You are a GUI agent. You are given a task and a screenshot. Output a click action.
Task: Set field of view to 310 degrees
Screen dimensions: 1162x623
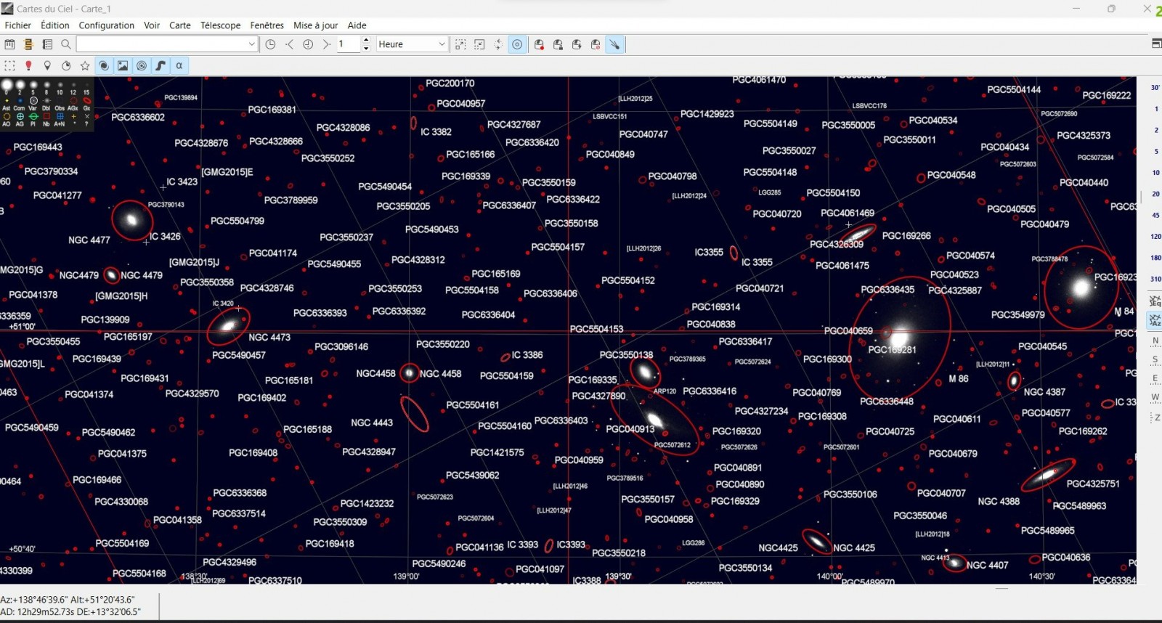[x=1155, y=279]
